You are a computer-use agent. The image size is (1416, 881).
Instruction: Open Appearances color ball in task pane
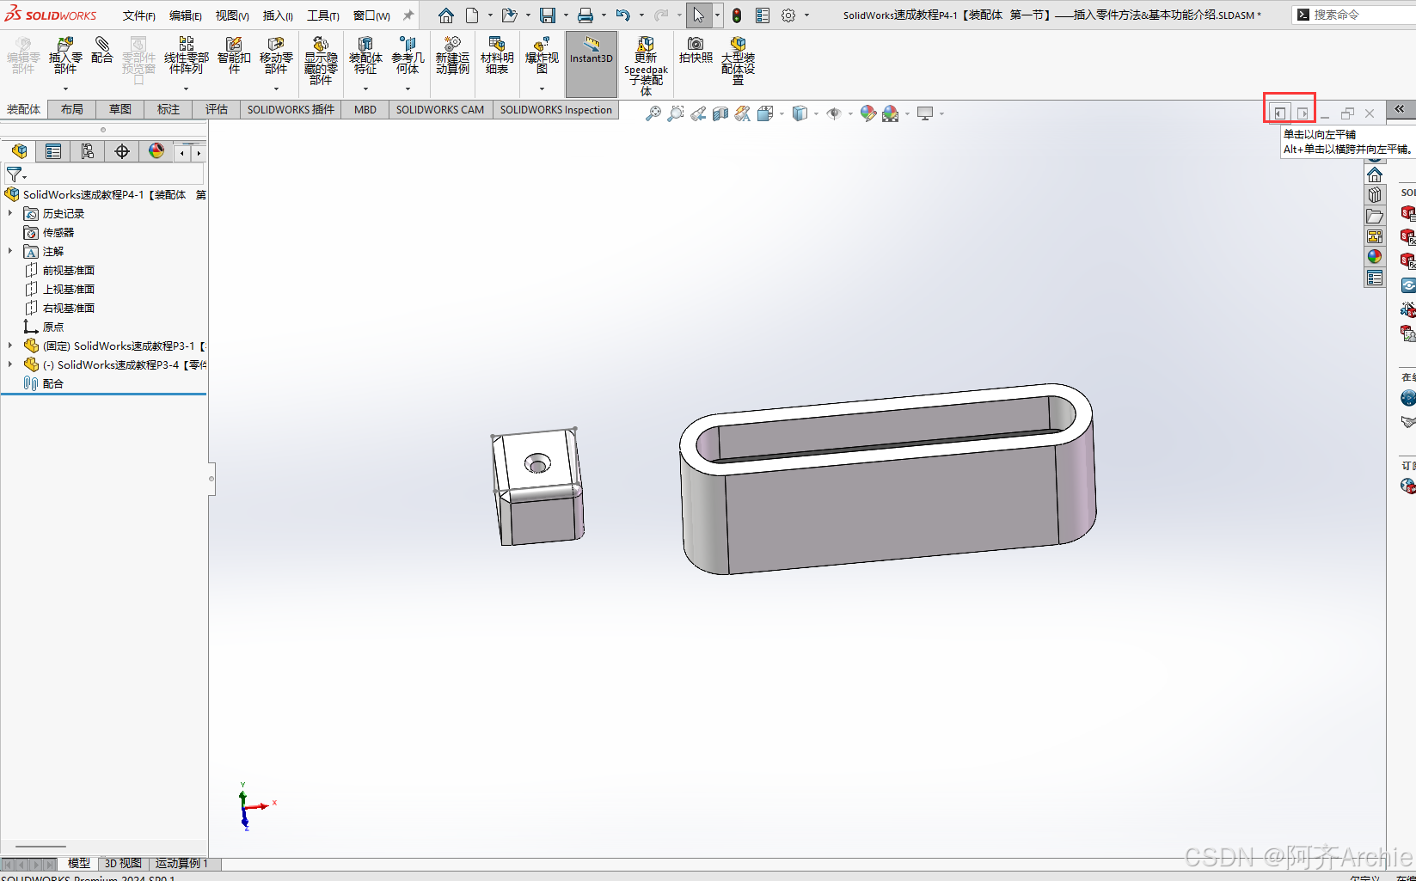[x=1375, y=257]
